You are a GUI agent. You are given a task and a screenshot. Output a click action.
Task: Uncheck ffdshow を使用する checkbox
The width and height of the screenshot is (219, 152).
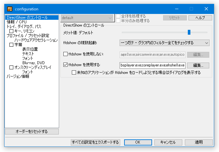[x=66, y=64]
